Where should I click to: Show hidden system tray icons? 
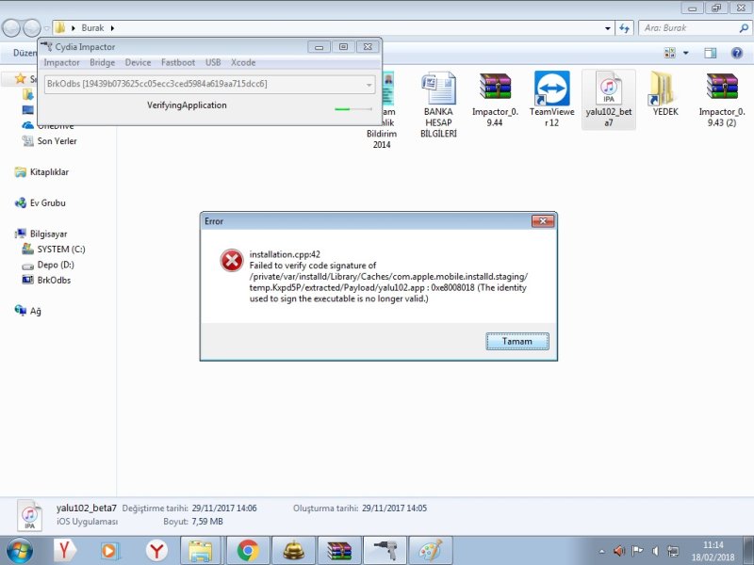602,550
